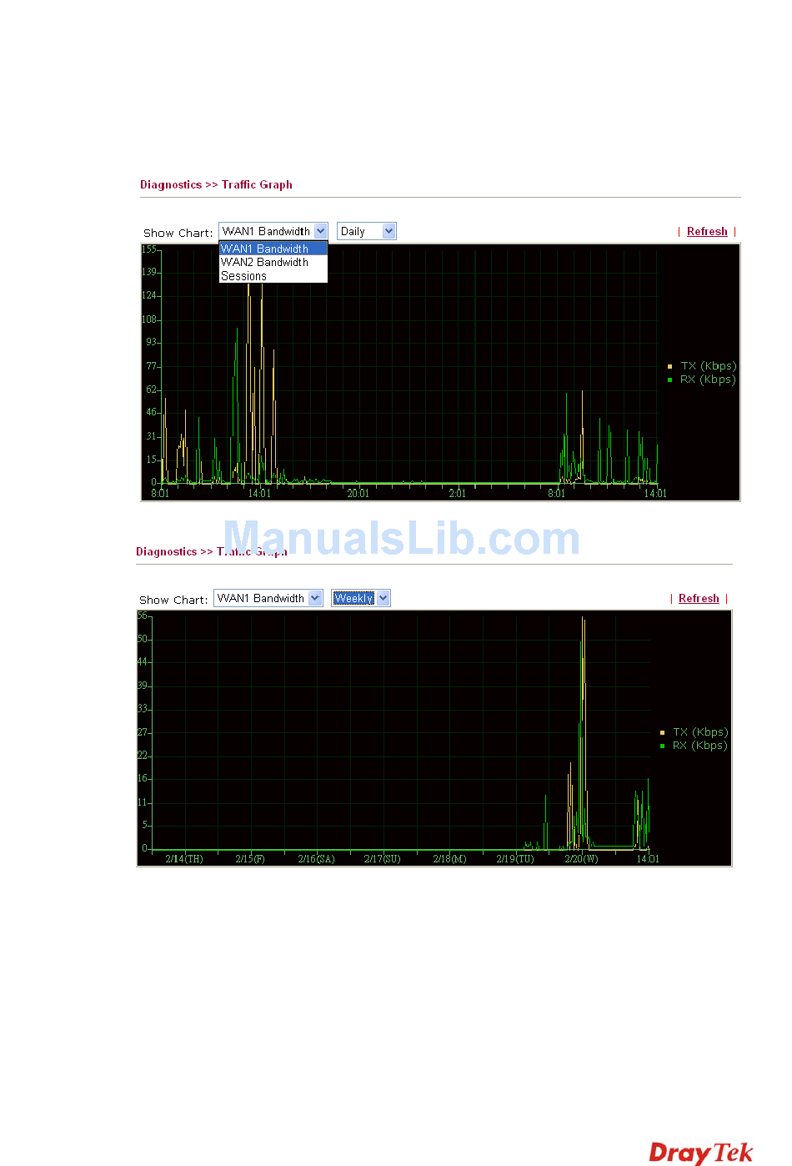This screenshot has height=1166, width=792.
Task: Click the arrow of the Daily selector
Action: tap(389, 231)
